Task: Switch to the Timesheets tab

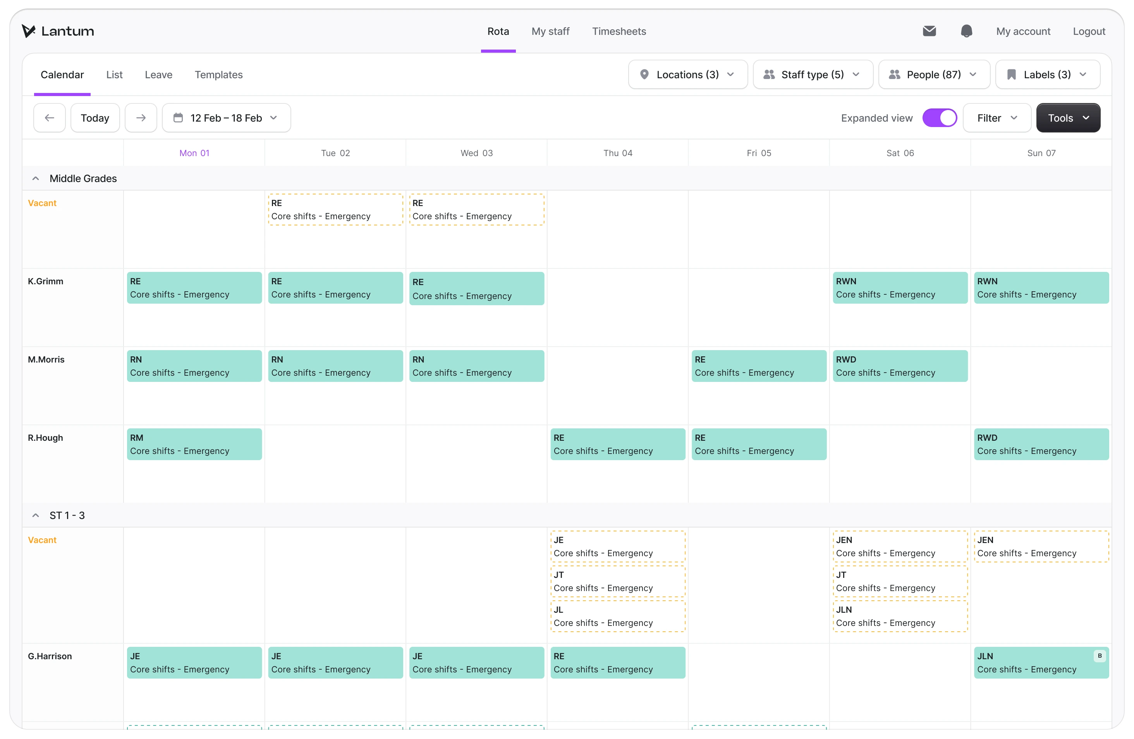Action: (x=619, y=31)
